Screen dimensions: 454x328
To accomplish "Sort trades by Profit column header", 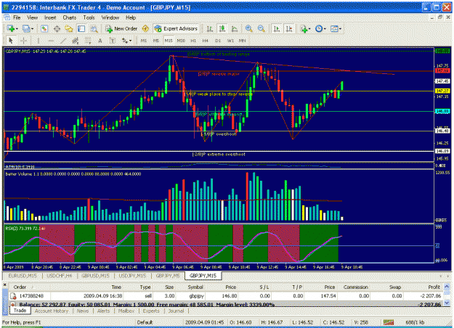I will (x=434, y=287).
